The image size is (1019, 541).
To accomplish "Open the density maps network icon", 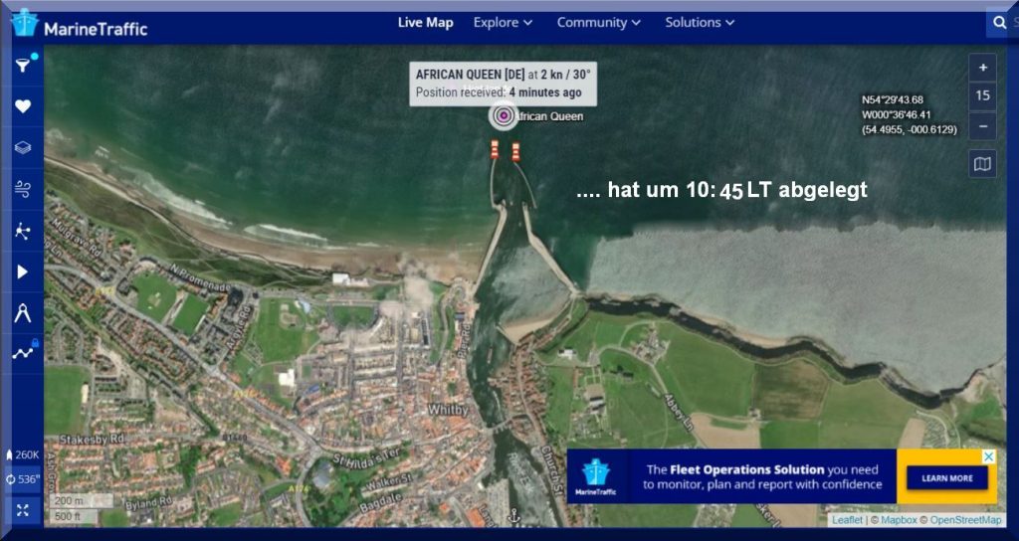I will (x=23, y=231).
